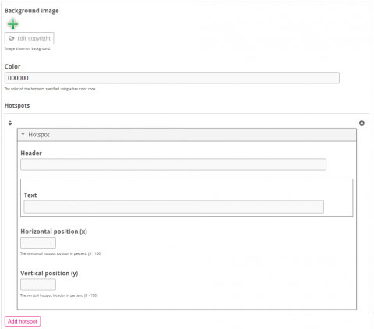This screenshot has width=374, height=329.
Task: Click the Horizontal position (x) label
Action: coord(54,232)
